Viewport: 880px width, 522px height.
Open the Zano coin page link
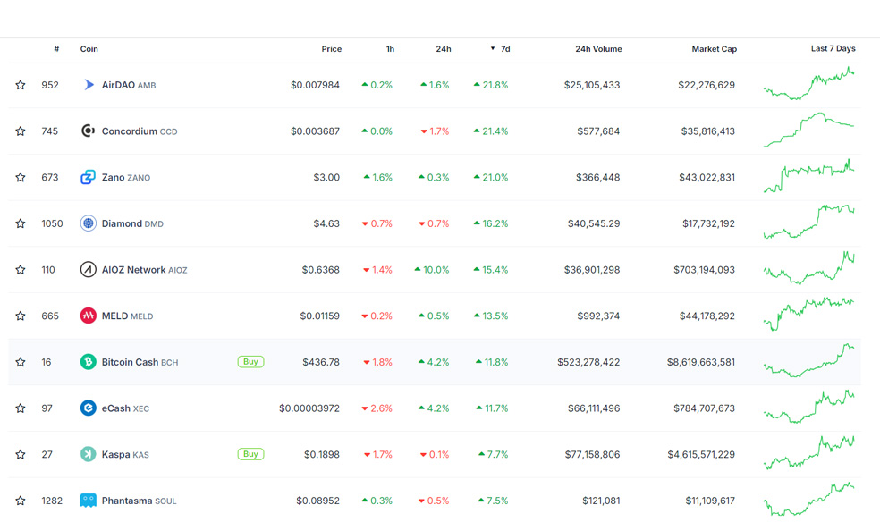(126, 177)
